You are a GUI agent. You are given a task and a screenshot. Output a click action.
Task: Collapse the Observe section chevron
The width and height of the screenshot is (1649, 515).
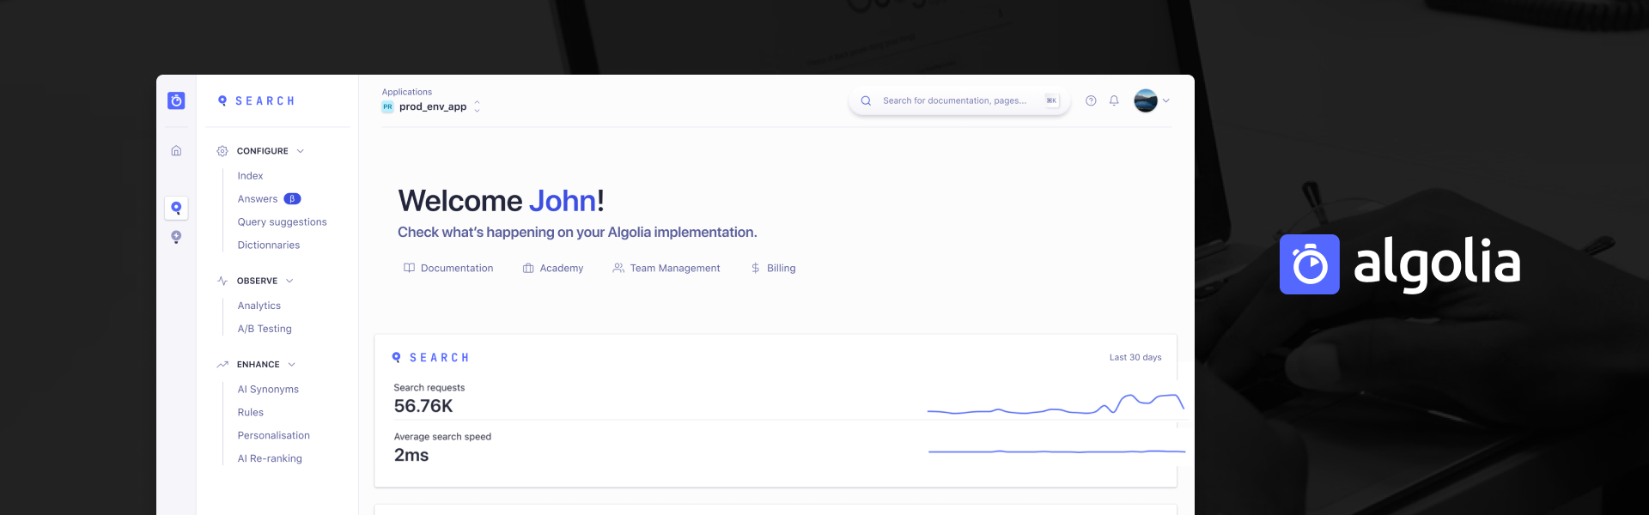point(289,281)
